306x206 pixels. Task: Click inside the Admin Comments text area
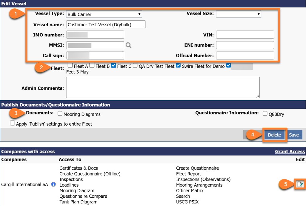(163, 87)
